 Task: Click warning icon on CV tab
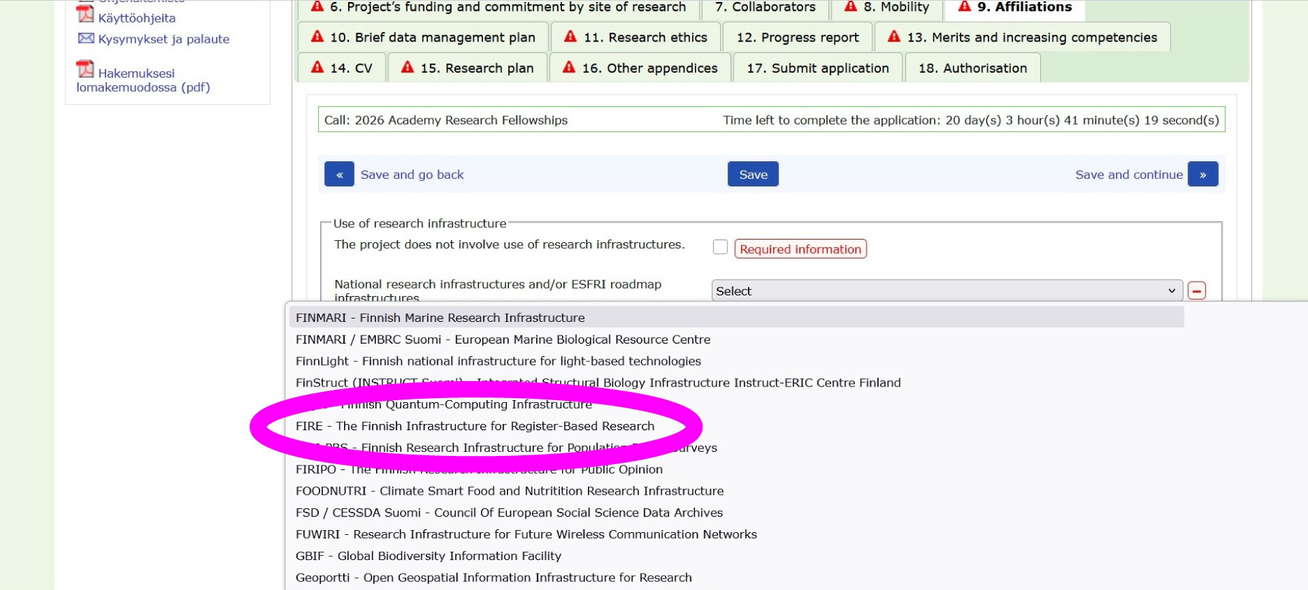point(317,67)
